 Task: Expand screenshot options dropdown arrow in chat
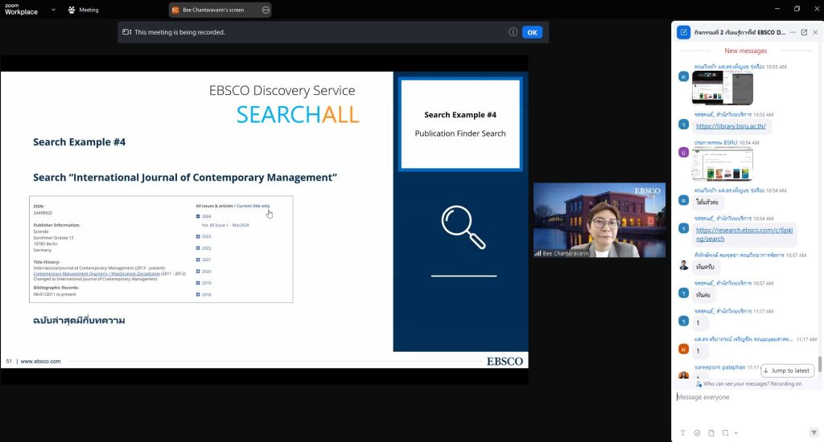pos(735,433)
